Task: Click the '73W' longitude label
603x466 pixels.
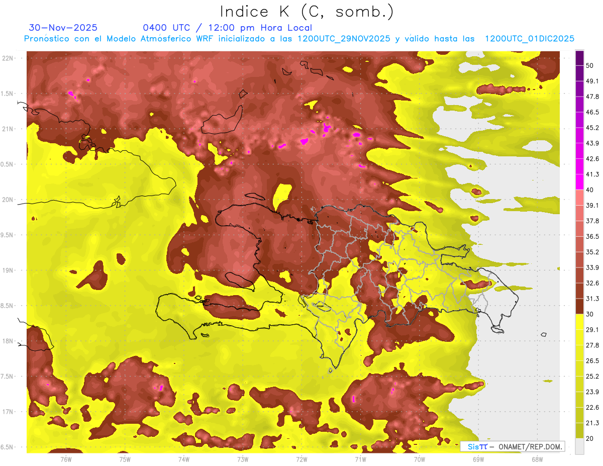Action: click(x=243, y=459)
